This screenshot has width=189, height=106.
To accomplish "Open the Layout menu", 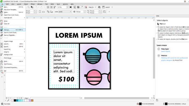I will pyautogui.click(x=19, y=4).
